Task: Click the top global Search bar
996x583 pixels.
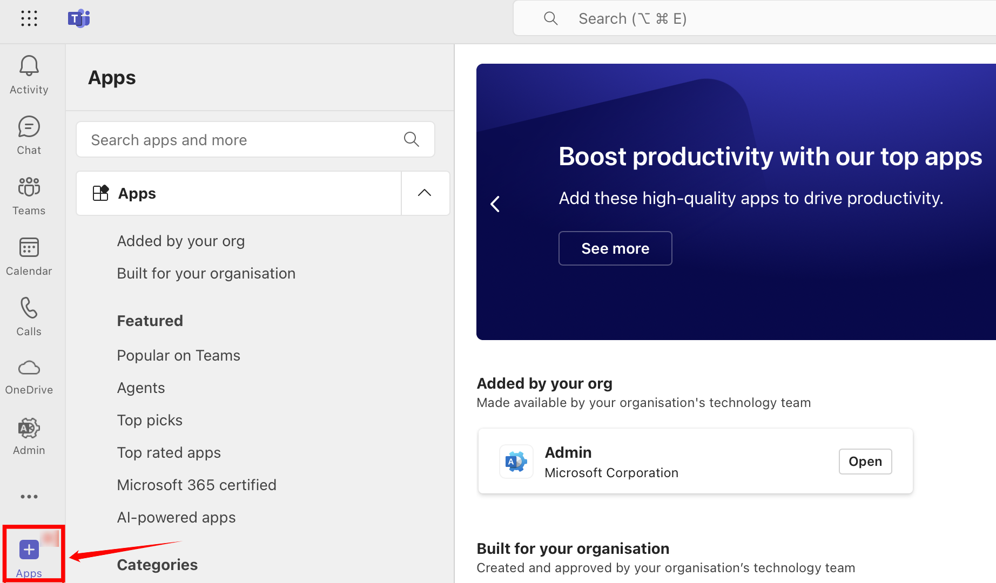Action: pos(756,18)
